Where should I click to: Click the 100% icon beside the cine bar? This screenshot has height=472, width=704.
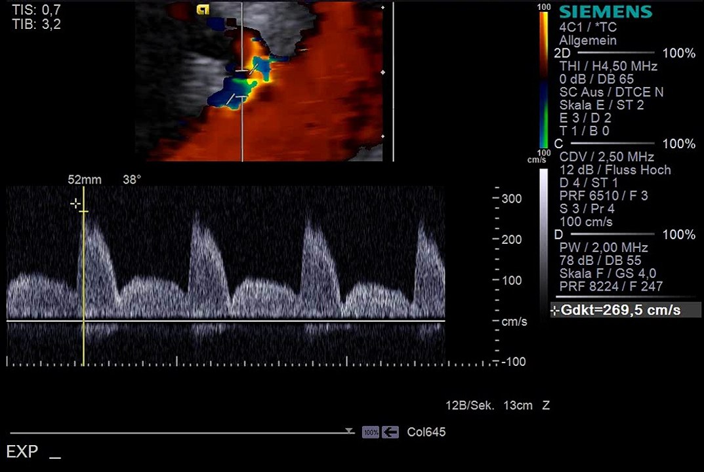coord(371,433)
